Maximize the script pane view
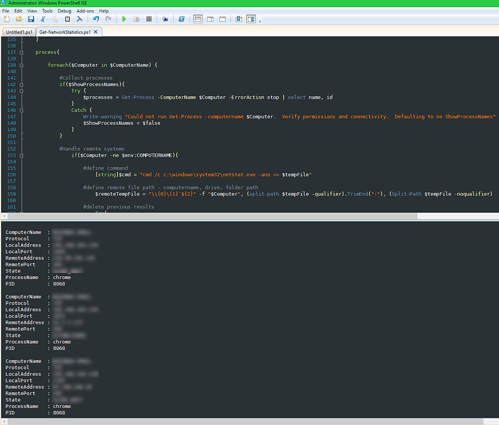The width and height of the screenshot is (499, 425). 222,19
